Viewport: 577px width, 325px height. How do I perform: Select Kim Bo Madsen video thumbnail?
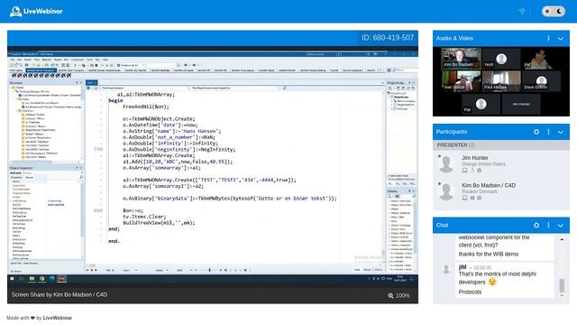(x=461, y=58)
